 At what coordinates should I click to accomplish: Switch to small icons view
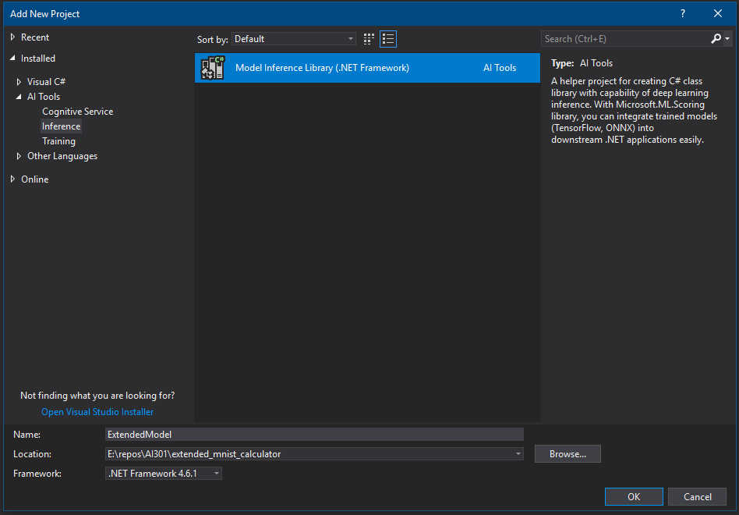(369, 39)
